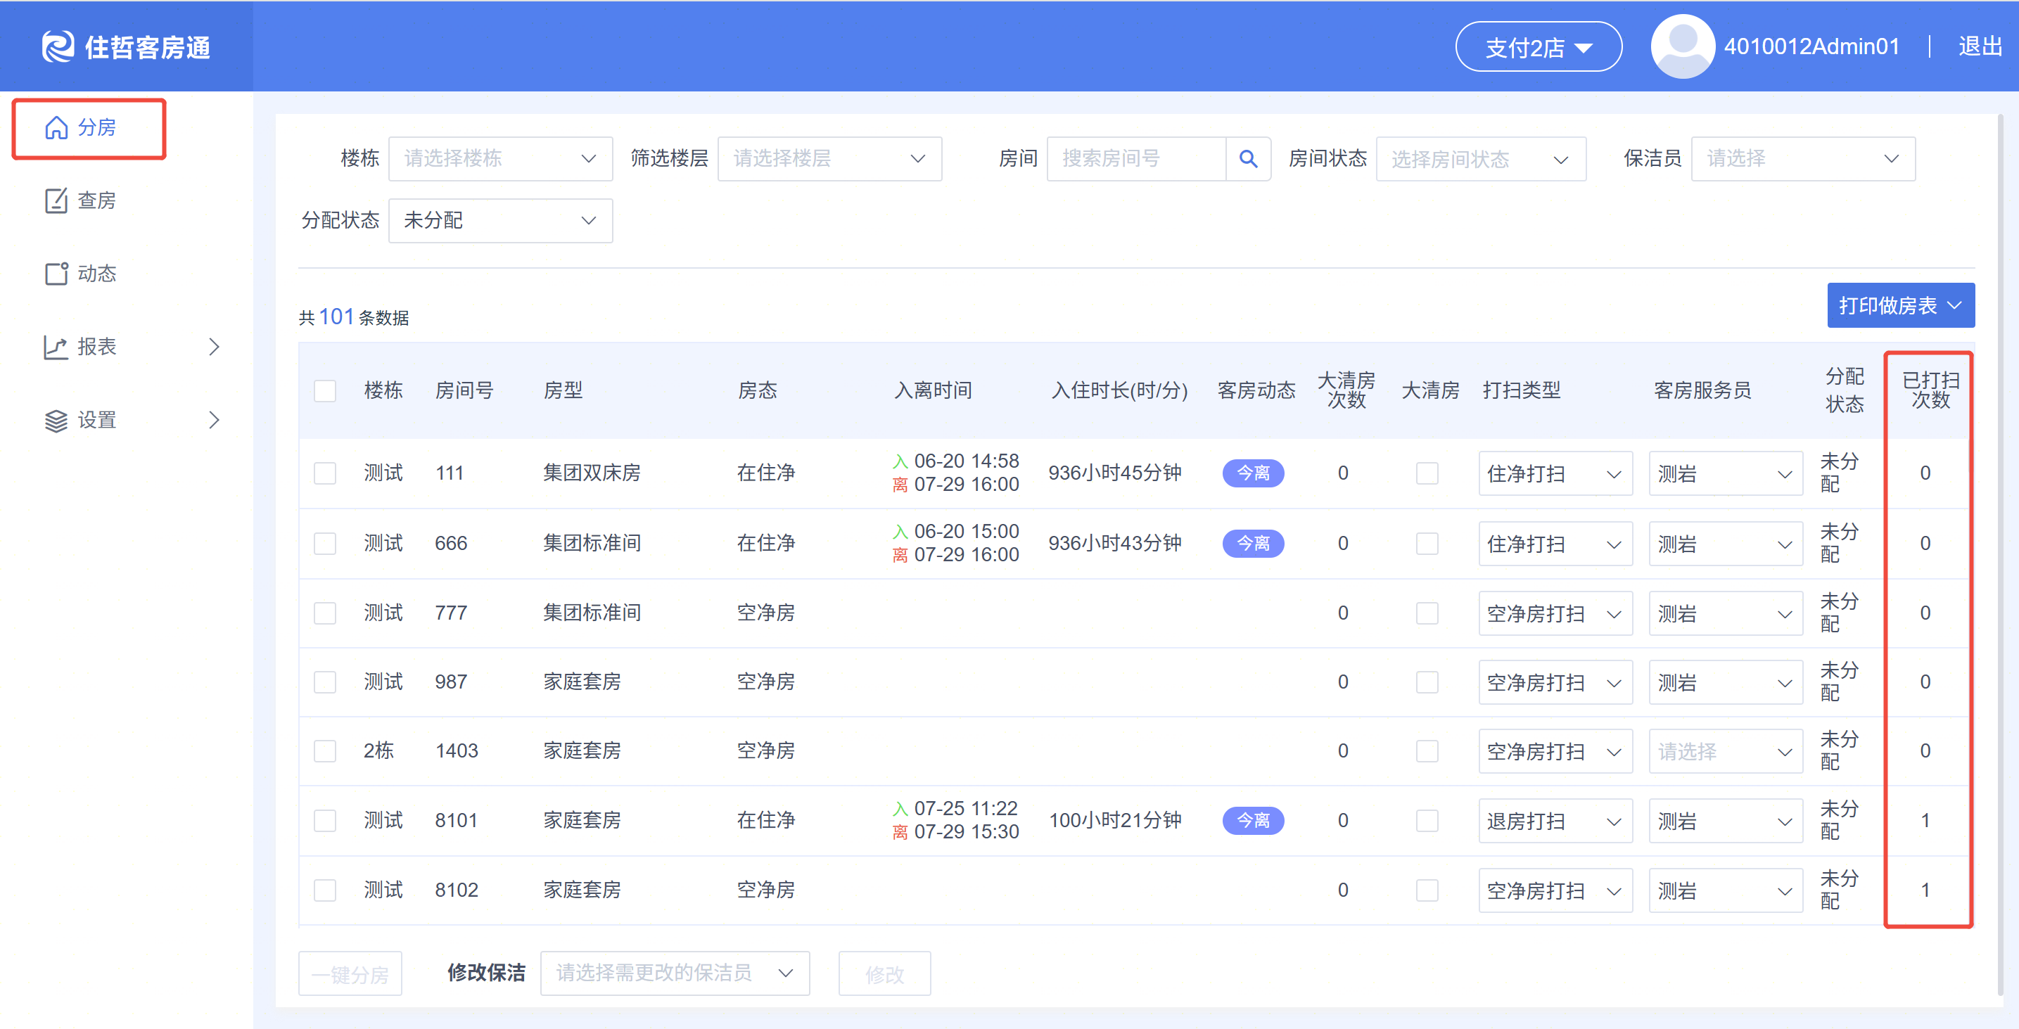The width and height of the screenshot is (2019, 1029).
Task: Click the 分房 home icon
Action: tap(56, 127)
